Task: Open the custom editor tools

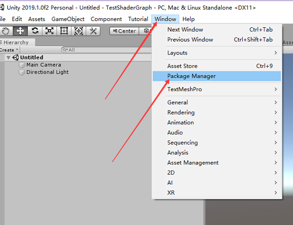Action: point(93,31)
